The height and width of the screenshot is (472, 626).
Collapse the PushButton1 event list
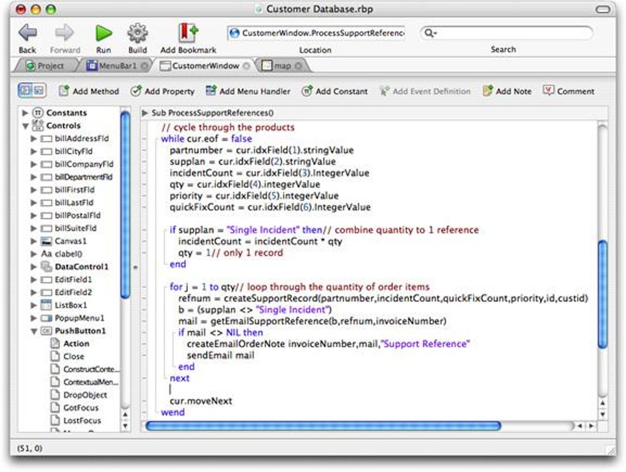[x=35, y=330]
